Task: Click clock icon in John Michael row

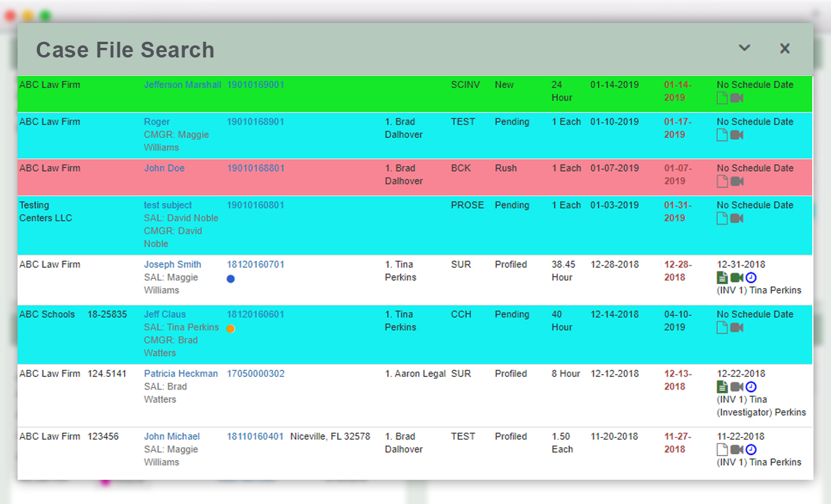Action: pos(751,450)
